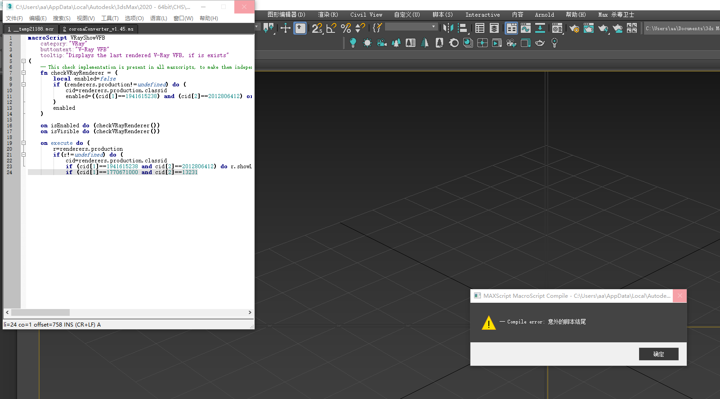Click 确定 in the compile error dialog
This screenshot has width=720, height=399.
pos(658,354)
